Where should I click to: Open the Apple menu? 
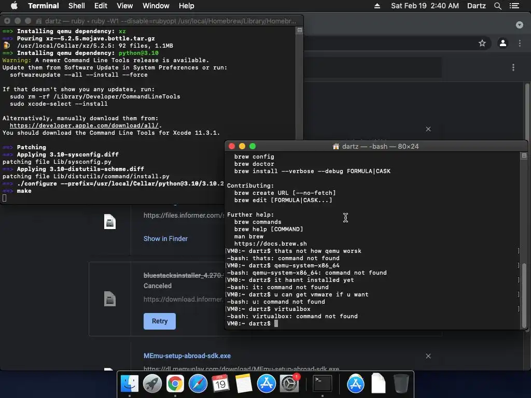14,6
